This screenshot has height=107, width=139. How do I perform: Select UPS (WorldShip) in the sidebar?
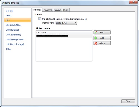pyautogui.click(x=13, y=25)
